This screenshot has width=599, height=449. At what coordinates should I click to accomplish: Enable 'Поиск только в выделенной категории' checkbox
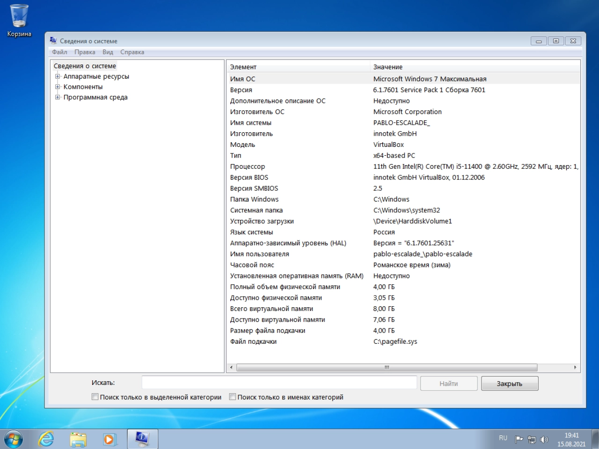(x=95, y=397)
